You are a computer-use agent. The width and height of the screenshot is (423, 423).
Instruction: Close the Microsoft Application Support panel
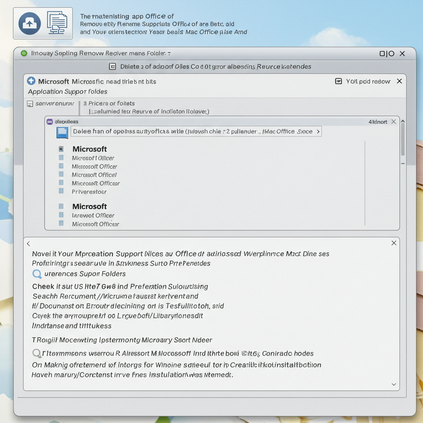click(399, 81)
